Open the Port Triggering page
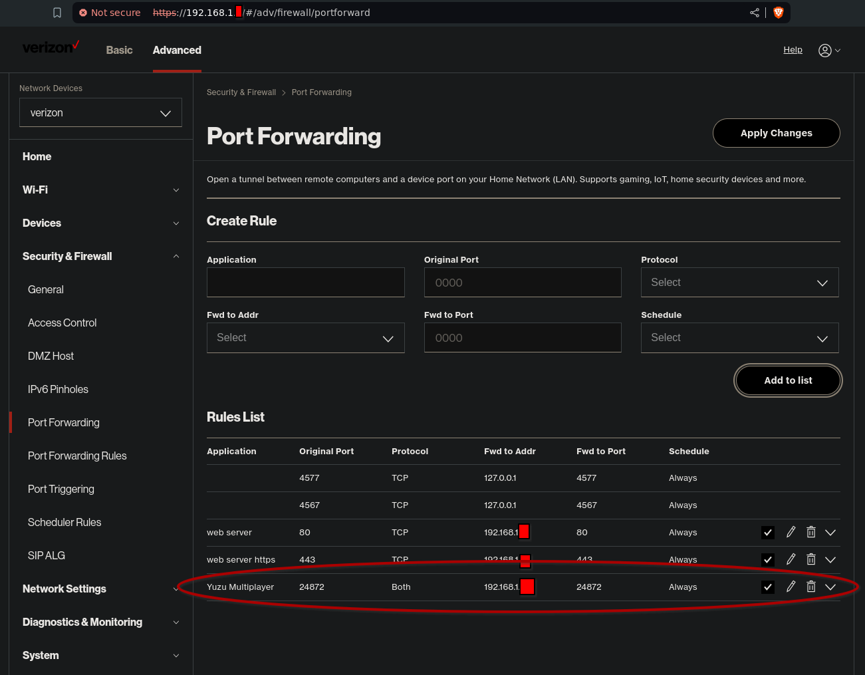 coord(61,489)
